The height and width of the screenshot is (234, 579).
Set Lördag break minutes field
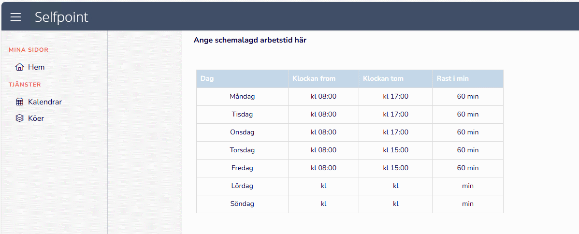(x=467, y=186)
